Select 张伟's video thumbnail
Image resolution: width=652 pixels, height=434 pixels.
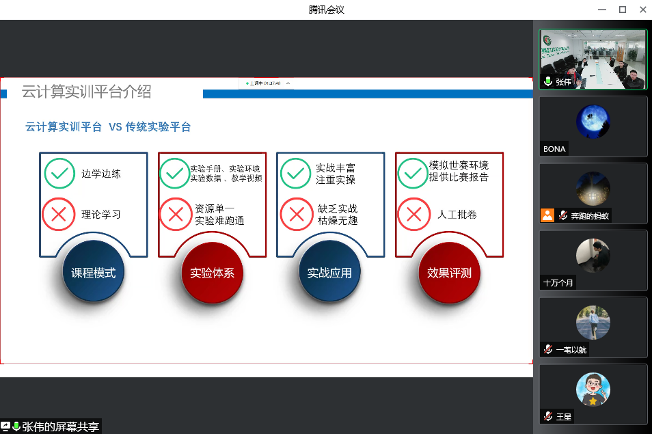tap(593, 59)
